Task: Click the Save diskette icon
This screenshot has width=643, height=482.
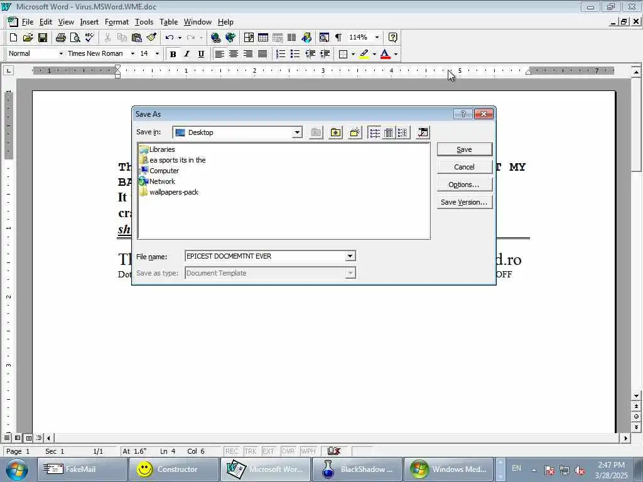Action: (x=42, y=38)
